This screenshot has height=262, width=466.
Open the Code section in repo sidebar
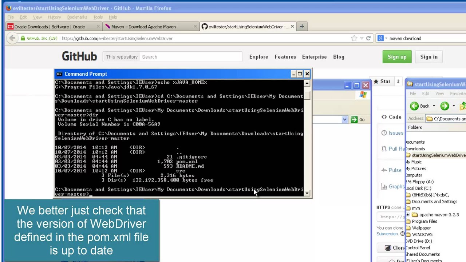coord(392,117)
